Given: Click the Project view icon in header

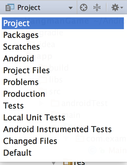Looking at the screenshot, I should pyautogui.click(x=10, y=7).
